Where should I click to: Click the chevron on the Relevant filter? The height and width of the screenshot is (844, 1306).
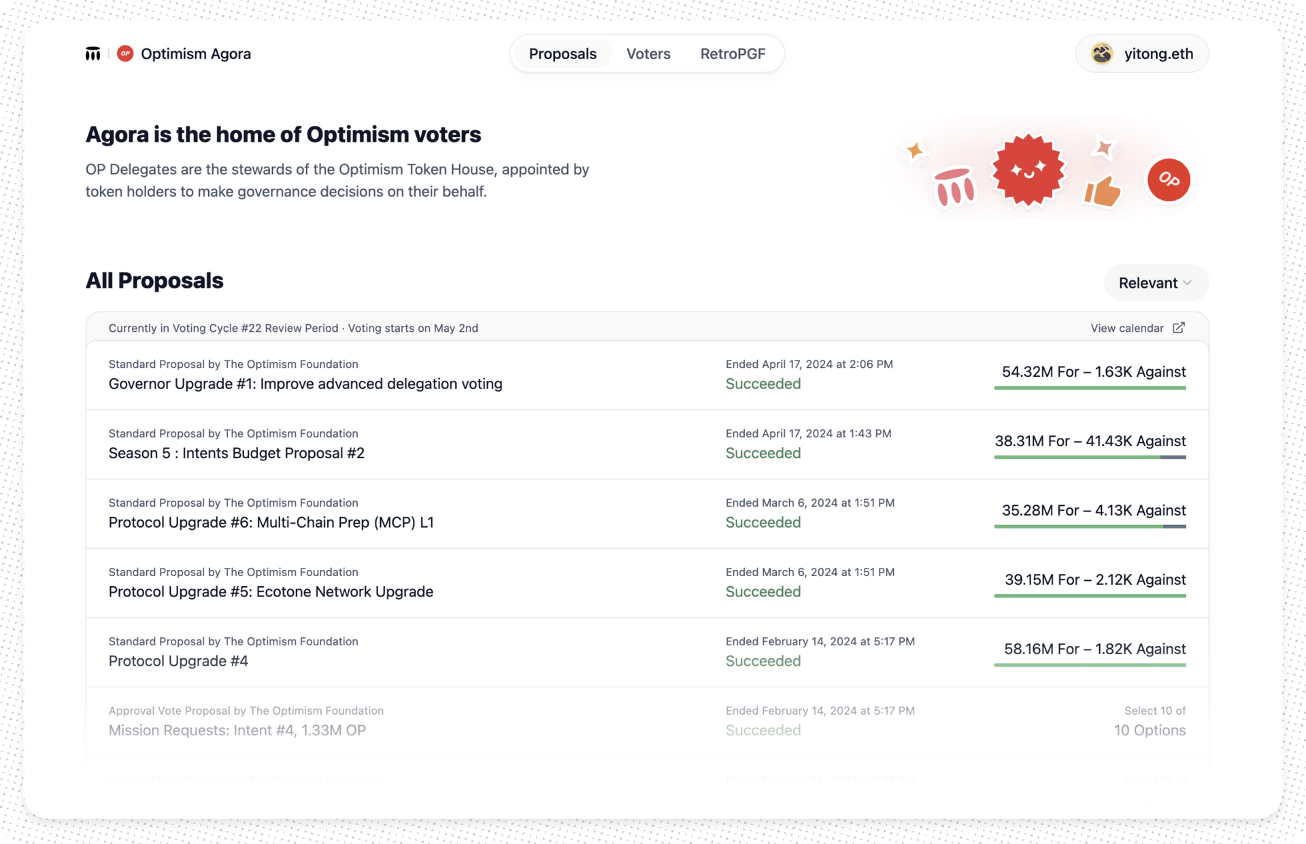click(1188, 283)
